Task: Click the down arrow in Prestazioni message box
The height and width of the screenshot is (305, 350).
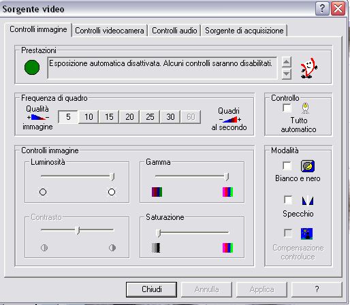Action: click(287, 74)
